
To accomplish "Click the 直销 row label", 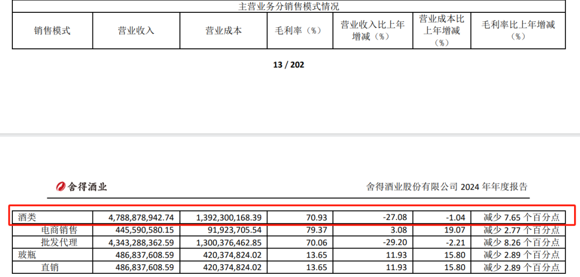I will 50,267.
